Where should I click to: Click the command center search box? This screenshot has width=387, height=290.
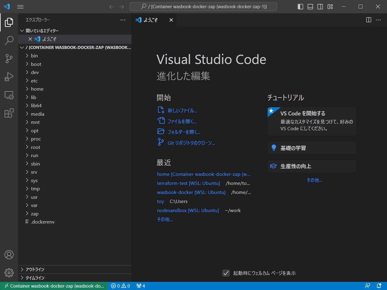point(203,7)
